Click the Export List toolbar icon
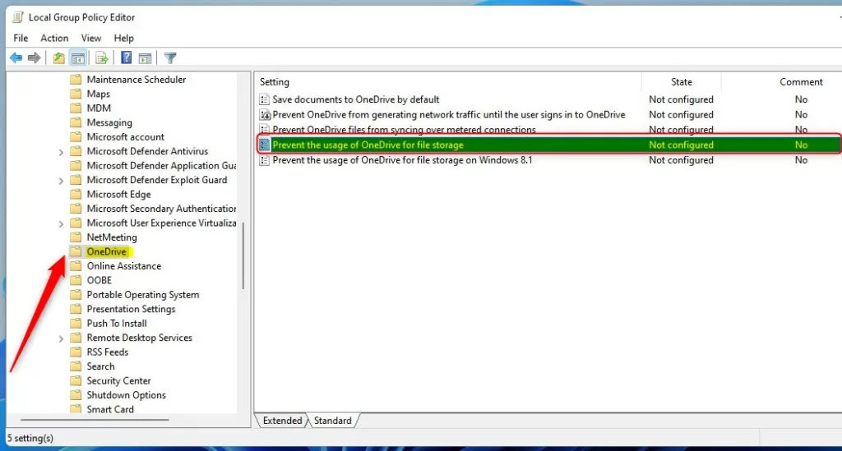 point(101,58)
